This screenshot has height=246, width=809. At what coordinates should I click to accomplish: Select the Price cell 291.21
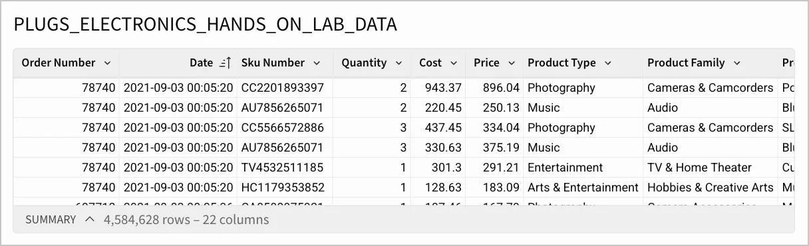[x=494, y=168]
